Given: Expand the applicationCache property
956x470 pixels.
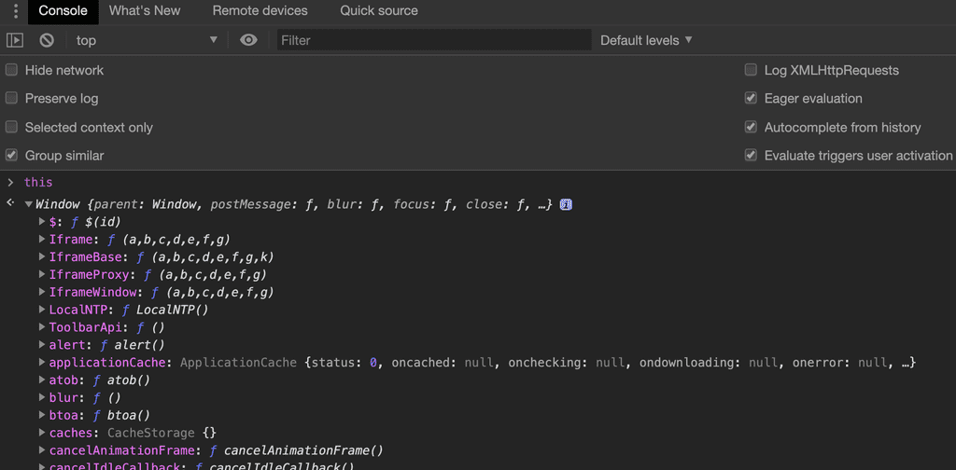Looking at the screenshot, I should click(x=42, y=363).
